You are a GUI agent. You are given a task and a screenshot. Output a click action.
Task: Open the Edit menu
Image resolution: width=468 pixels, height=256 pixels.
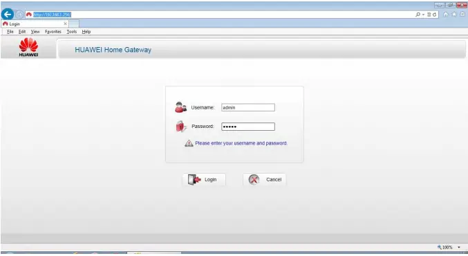pos(22,32)
